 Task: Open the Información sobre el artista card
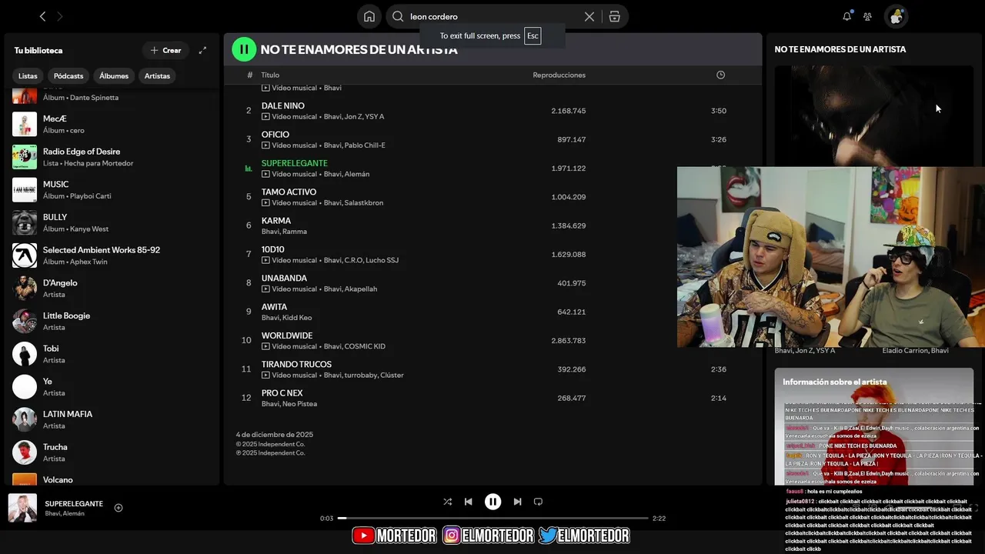coord(874,426)
